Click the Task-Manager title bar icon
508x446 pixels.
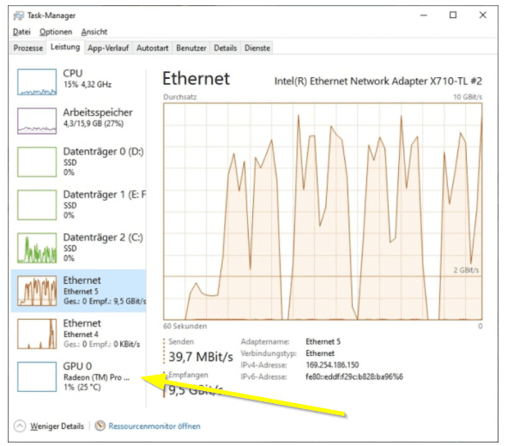(19, 15)
